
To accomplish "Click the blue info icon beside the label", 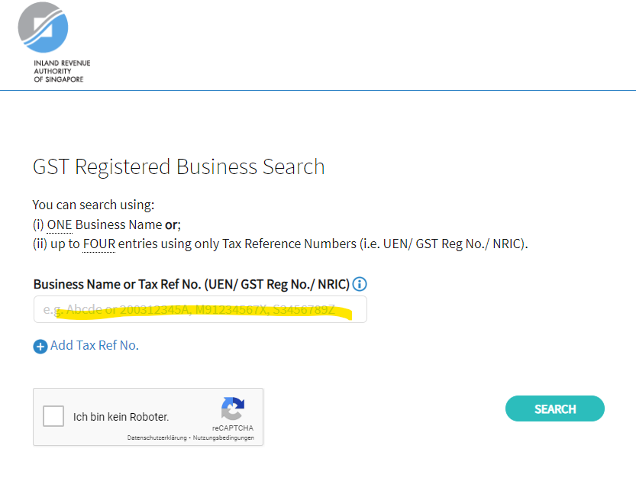I will click(x=360, y=284).
